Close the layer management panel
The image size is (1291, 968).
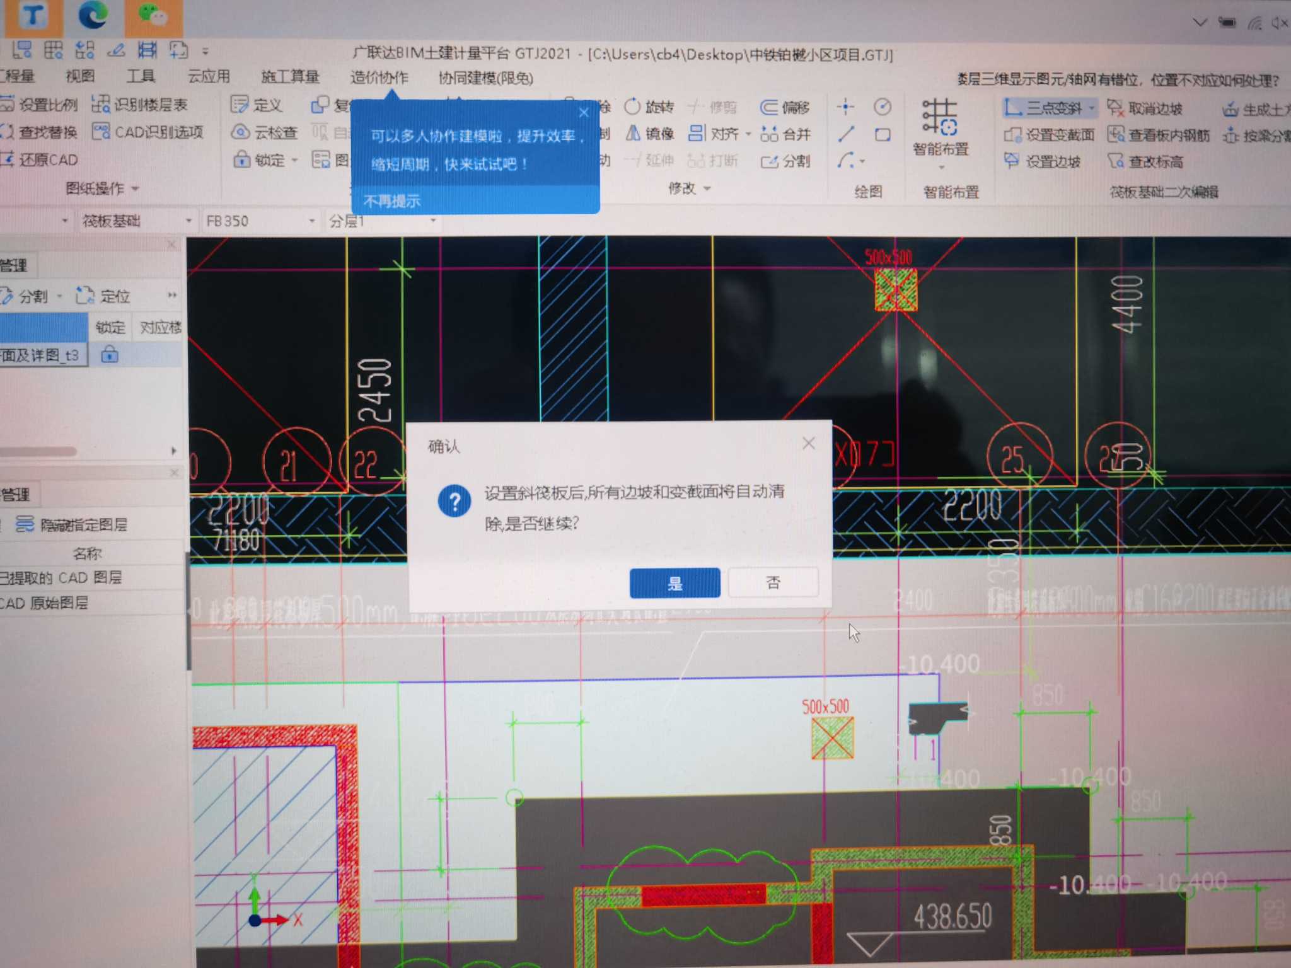(175, 473)
